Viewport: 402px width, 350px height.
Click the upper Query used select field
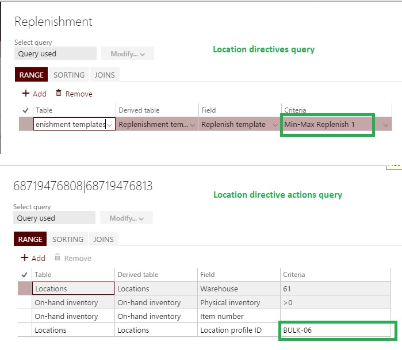point(55,54)
